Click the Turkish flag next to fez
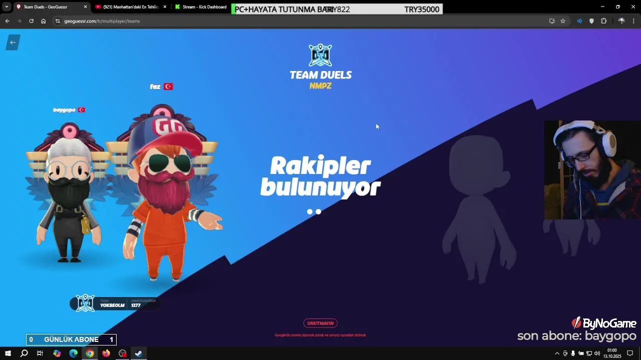The height and width of the screenshot is (360, 641). pyautogui.click(x=168, y=86)
